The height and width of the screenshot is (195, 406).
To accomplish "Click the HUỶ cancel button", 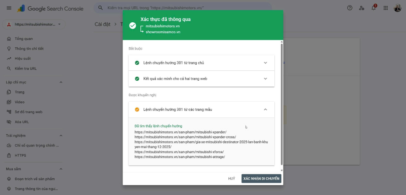I will click(x=232, y=178).
